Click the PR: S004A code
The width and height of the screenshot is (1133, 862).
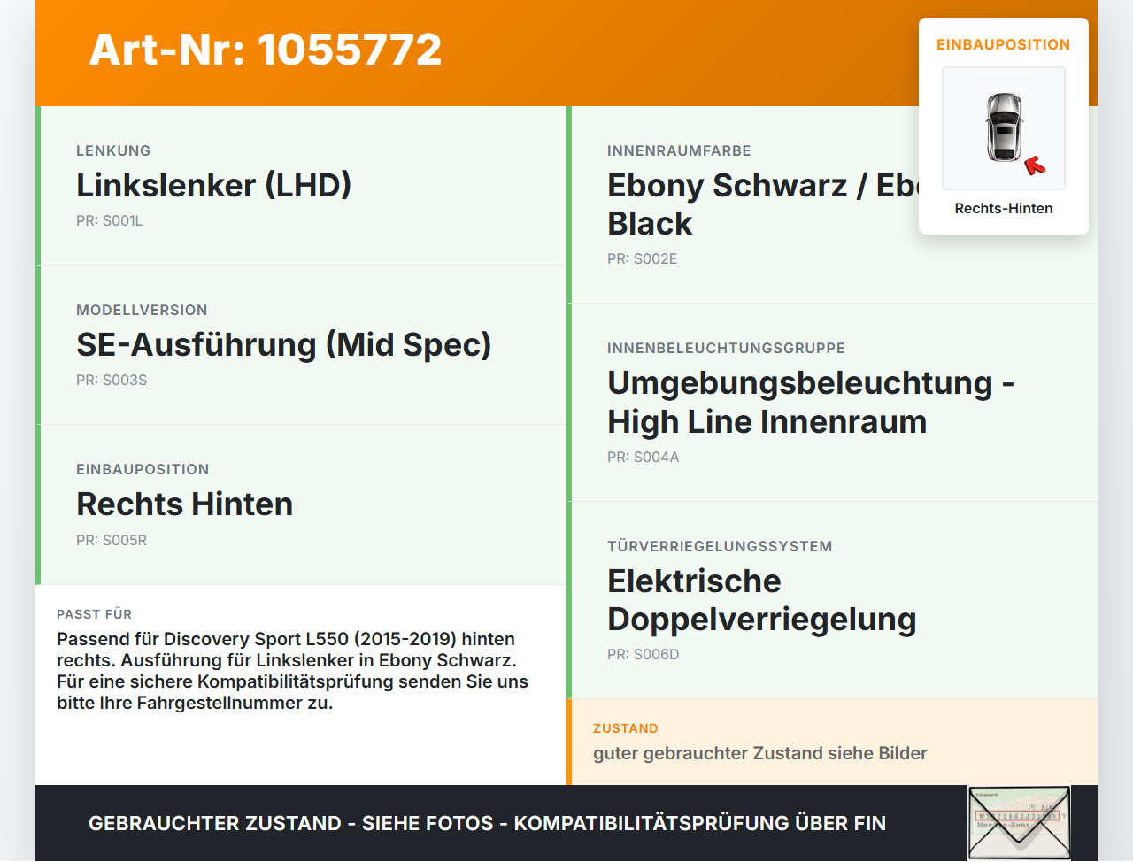[x=644, y=458]
